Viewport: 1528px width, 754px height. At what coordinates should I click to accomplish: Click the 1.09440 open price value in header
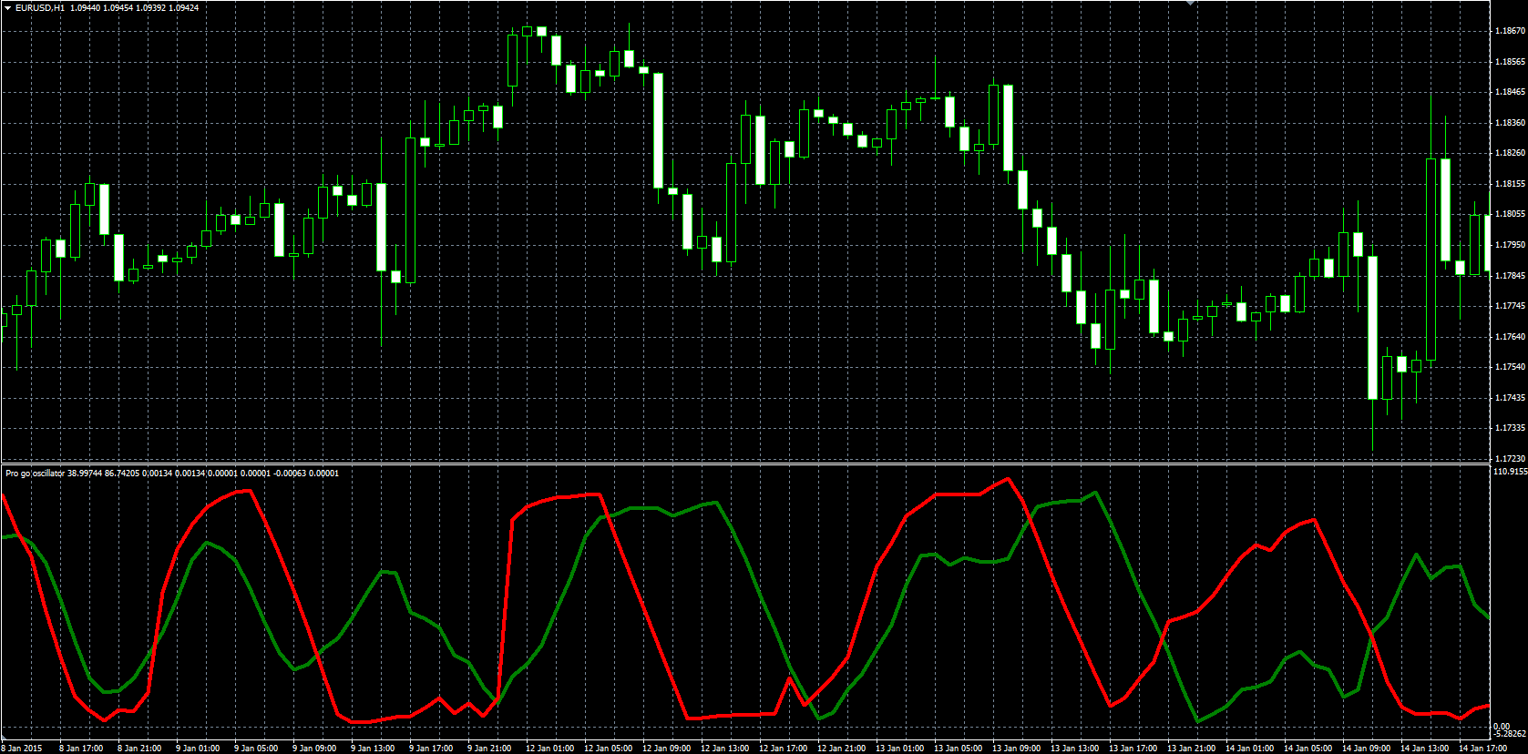pos(85,7)
